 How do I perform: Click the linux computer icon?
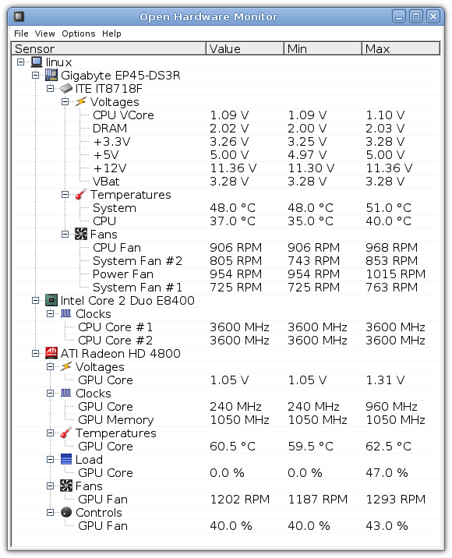click(37, 62)
